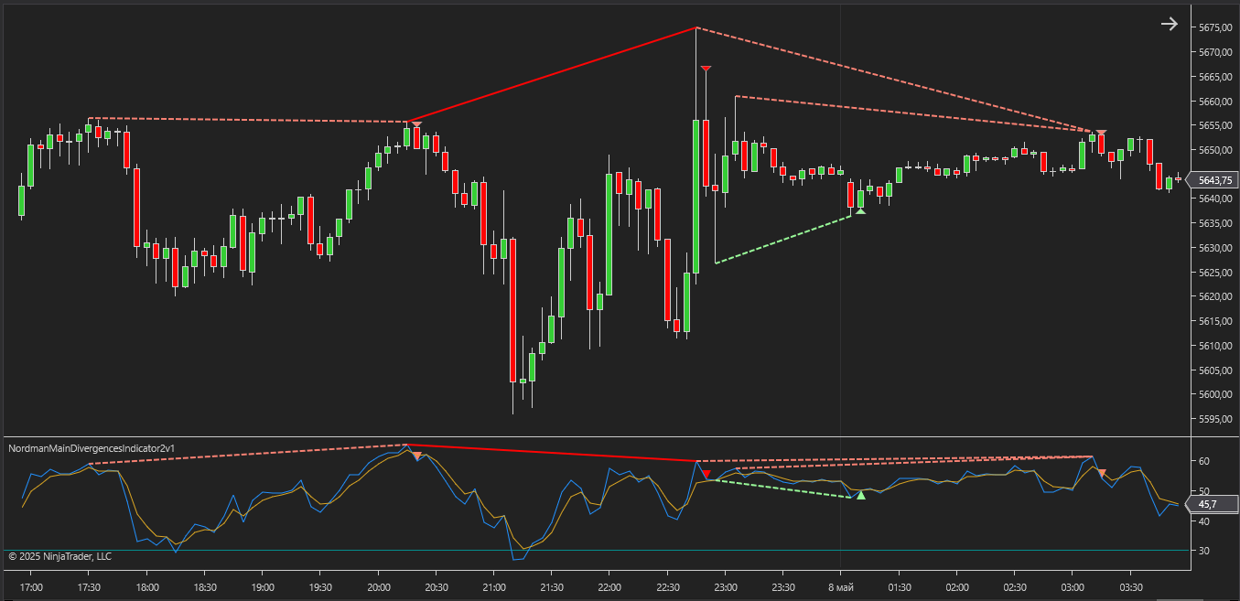Click green up triangle in the indicator panel

(x=860, y=495)
